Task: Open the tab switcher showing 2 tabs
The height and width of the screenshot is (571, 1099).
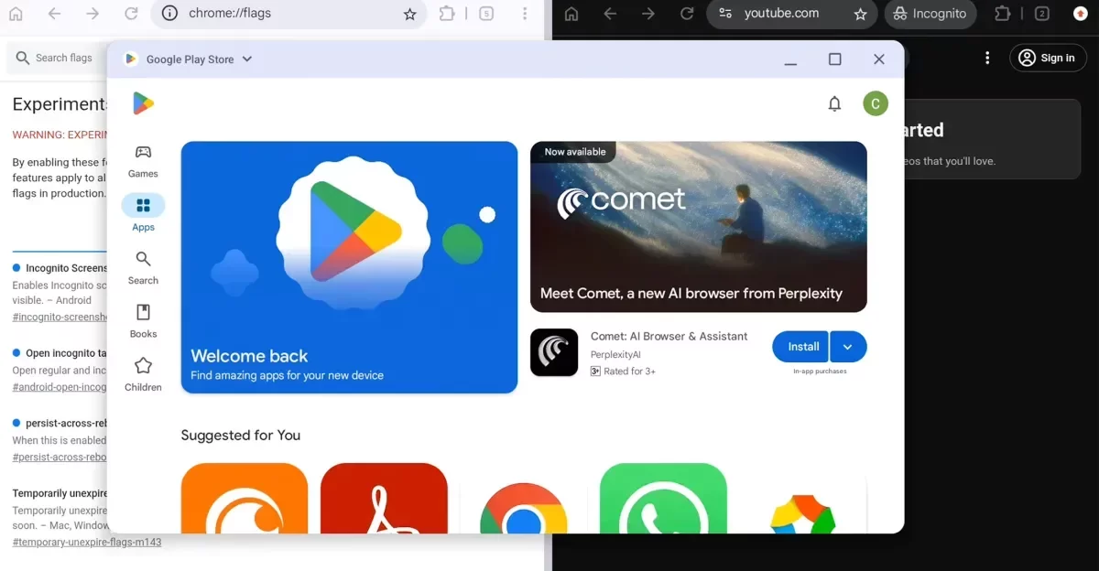Action: [x=1040, y=14]
